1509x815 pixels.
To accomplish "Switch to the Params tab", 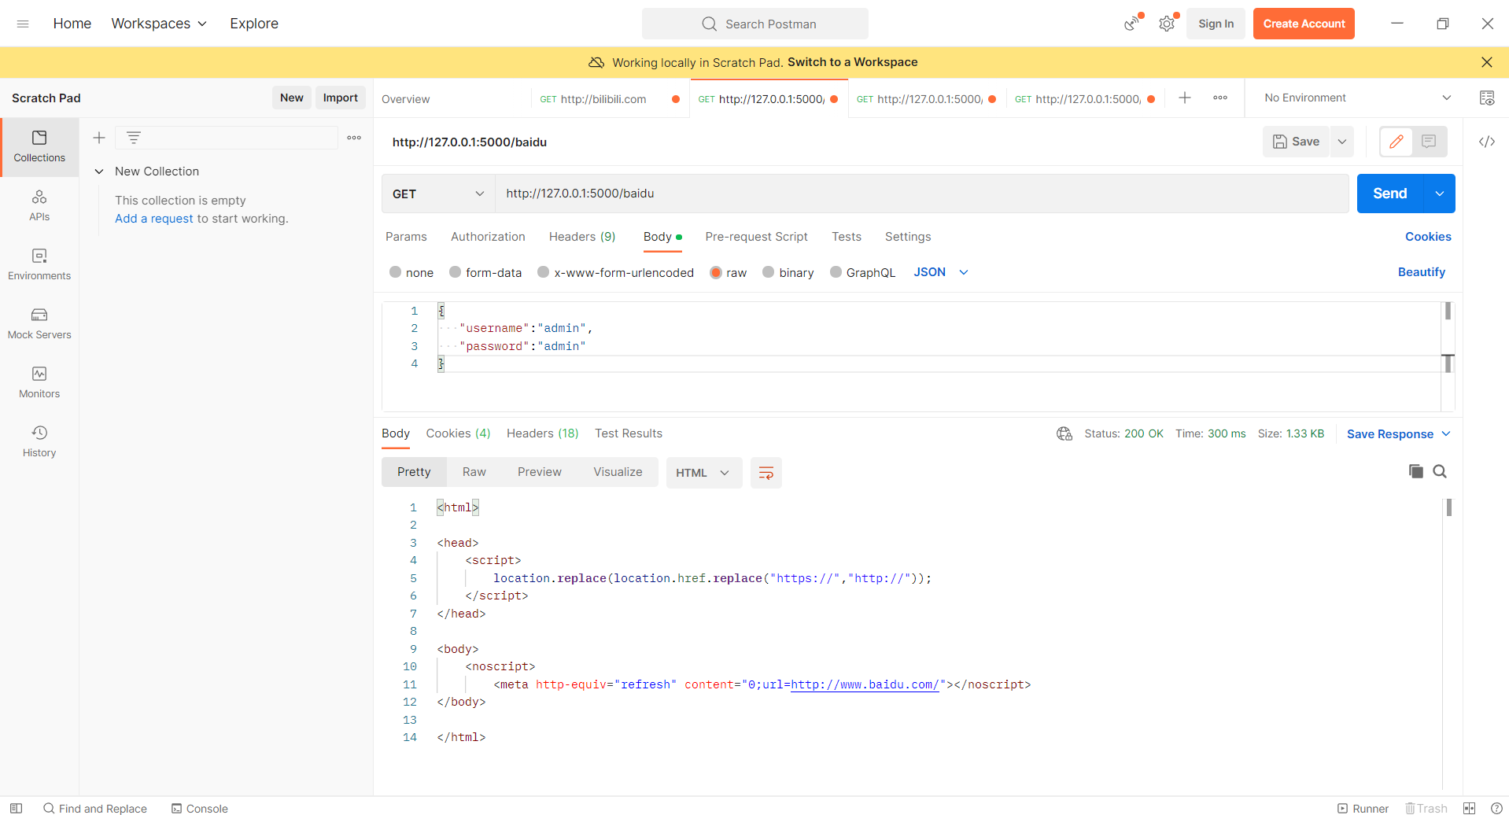I will tap(406, 237).
